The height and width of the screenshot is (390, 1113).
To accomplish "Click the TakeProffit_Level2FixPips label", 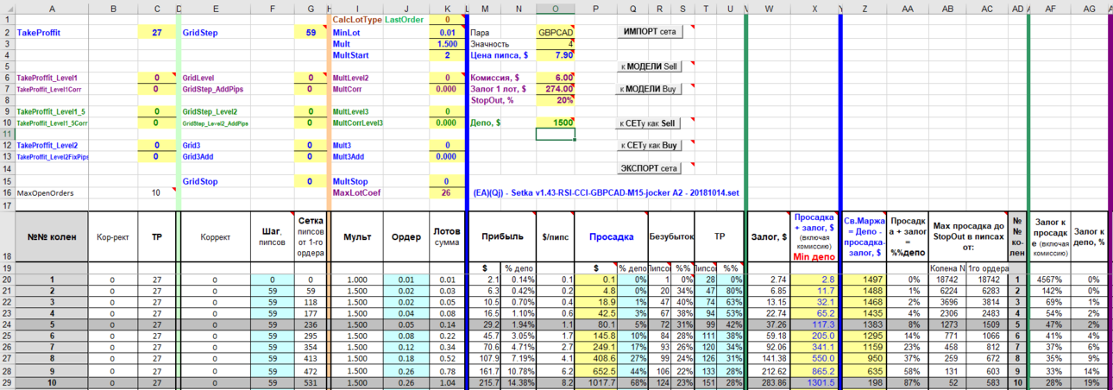I will point(52,157).
